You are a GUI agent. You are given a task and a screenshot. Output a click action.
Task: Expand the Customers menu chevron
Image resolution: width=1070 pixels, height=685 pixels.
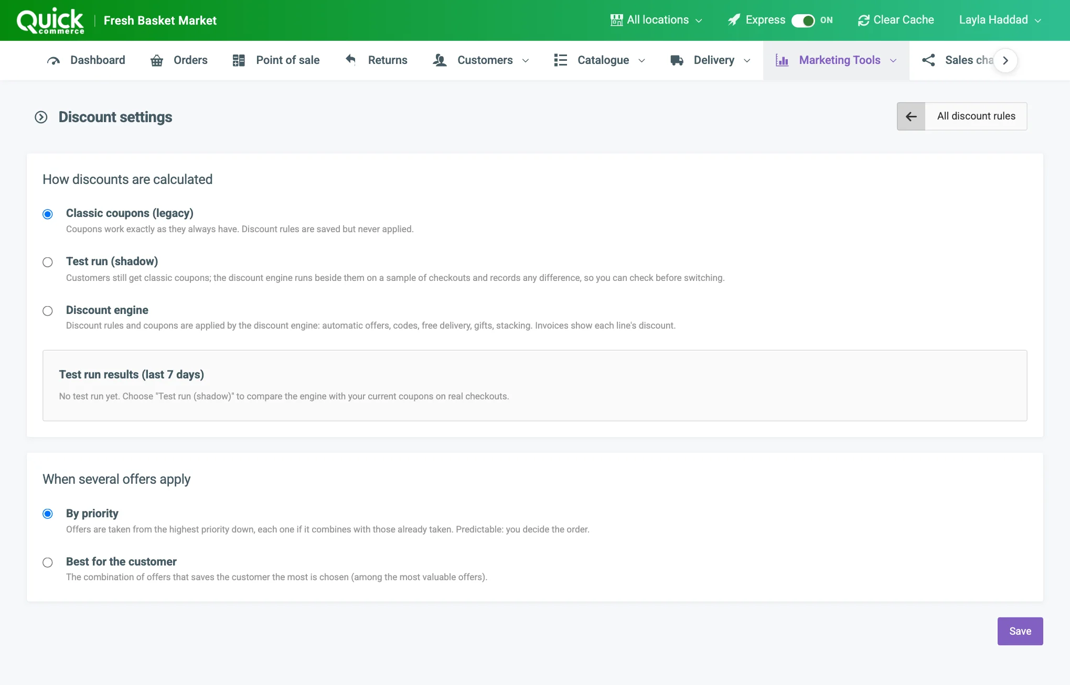coord(526,61)
